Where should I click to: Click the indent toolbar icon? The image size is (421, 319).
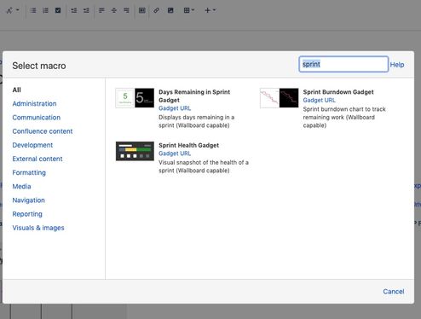click(86, 10)
